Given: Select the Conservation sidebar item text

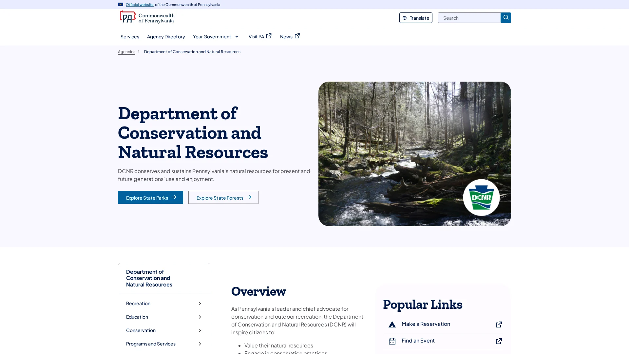Looking at the screenshot, I should tap(141, 330).
